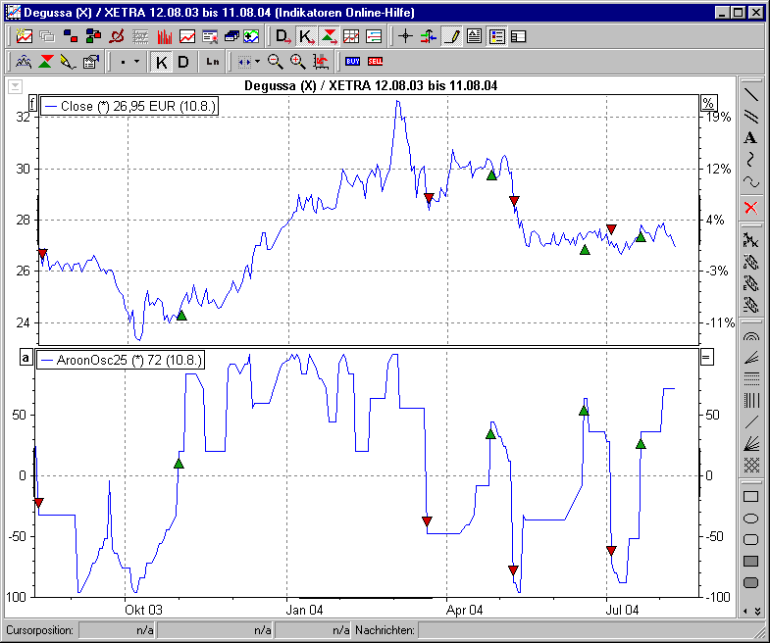Image resolution: width=770 pixels, height=643 pixels.
Task: Toggle the D display mode button
Action: pyautogui.click(x=182, y=61)
